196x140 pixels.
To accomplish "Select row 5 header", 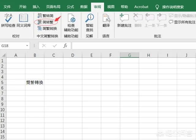I will coord(3,82).
